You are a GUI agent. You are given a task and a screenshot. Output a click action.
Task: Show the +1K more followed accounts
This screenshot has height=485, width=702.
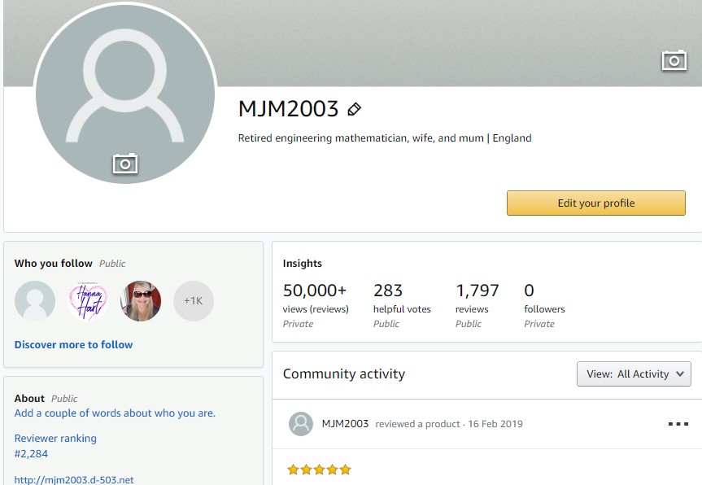click(194, 301)
